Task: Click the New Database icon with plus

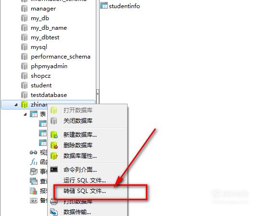Action: tap(54, 134)
